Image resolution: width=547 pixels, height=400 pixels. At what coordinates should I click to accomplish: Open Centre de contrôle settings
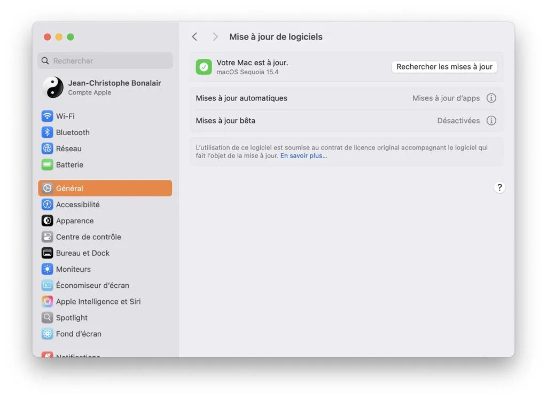tap(48, 237)
